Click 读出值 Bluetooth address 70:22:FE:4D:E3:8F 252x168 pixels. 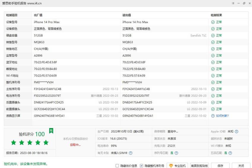click(x=134, y=62)
